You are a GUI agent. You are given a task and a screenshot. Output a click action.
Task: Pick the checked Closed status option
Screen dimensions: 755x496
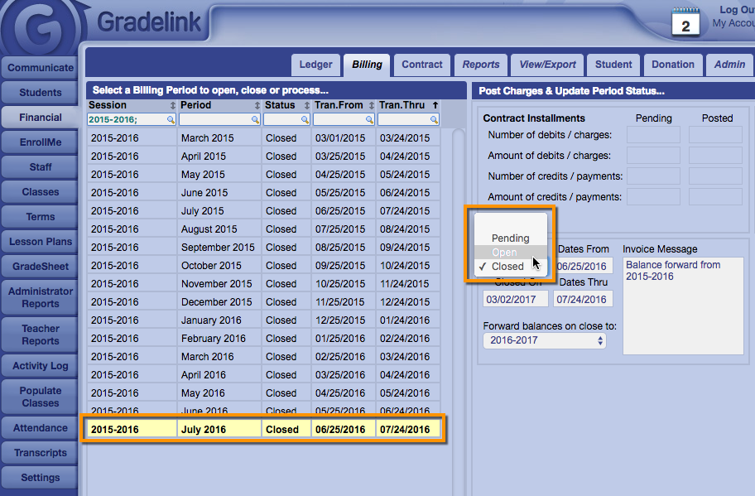point(507,267)
